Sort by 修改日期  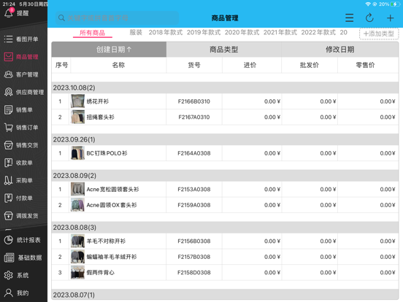coord(340,50)
